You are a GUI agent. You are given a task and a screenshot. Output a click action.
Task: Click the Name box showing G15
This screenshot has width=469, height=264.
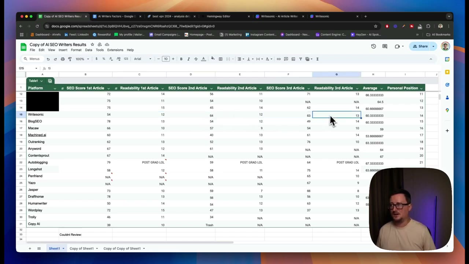28,68
